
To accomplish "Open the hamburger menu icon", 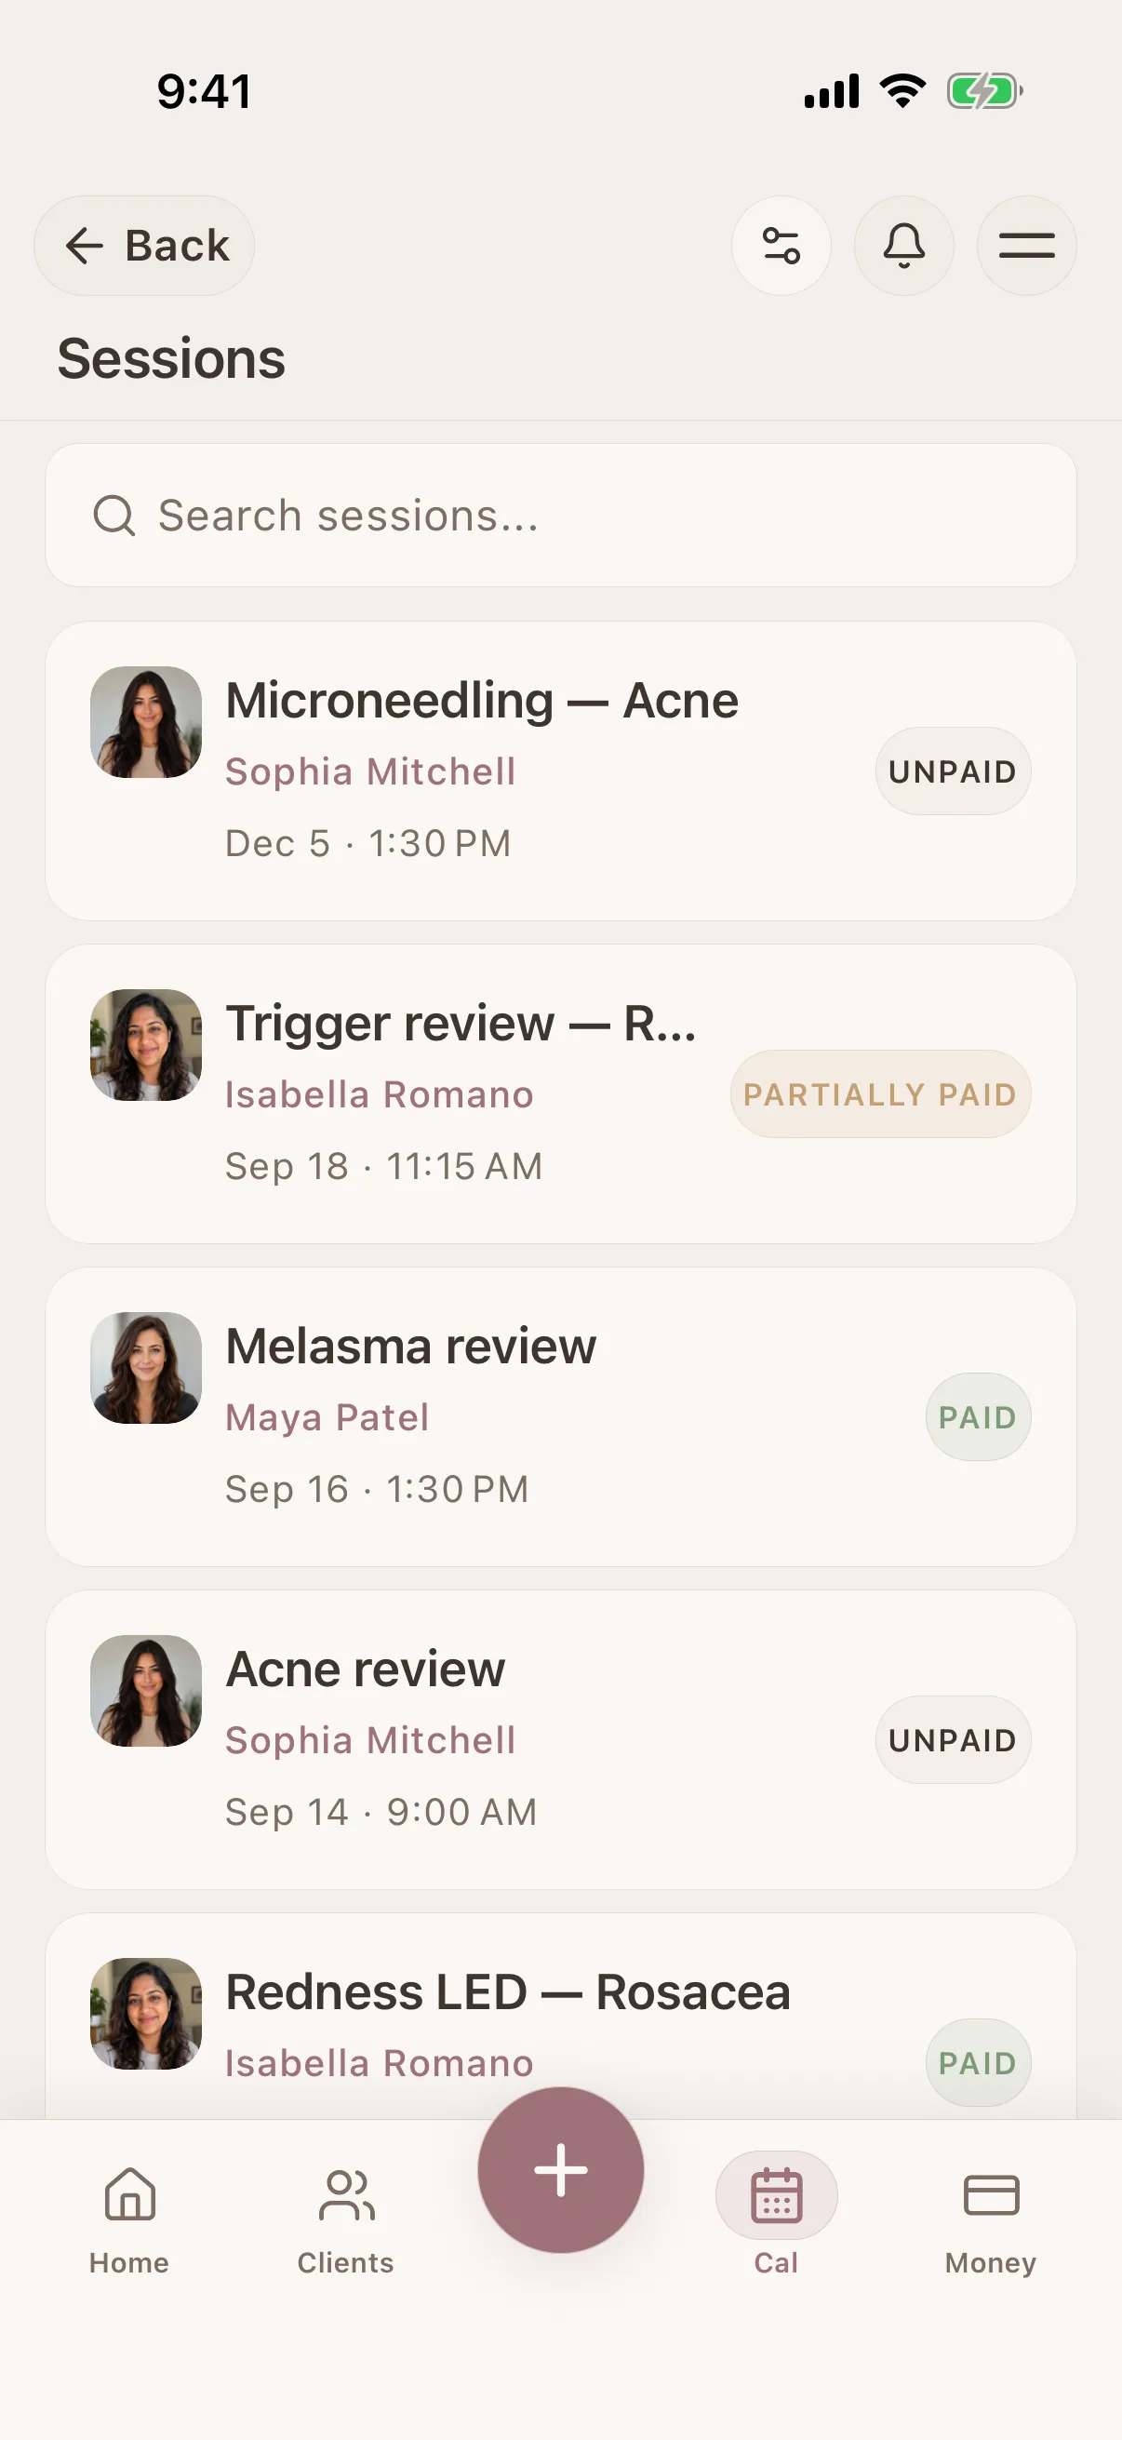I will click(x=1026, y=246).
